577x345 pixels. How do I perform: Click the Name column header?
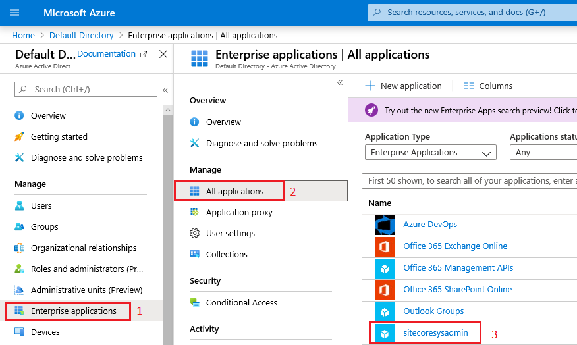380,203
